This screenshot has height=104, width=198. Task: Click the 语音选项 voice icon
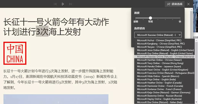[169, 4]
